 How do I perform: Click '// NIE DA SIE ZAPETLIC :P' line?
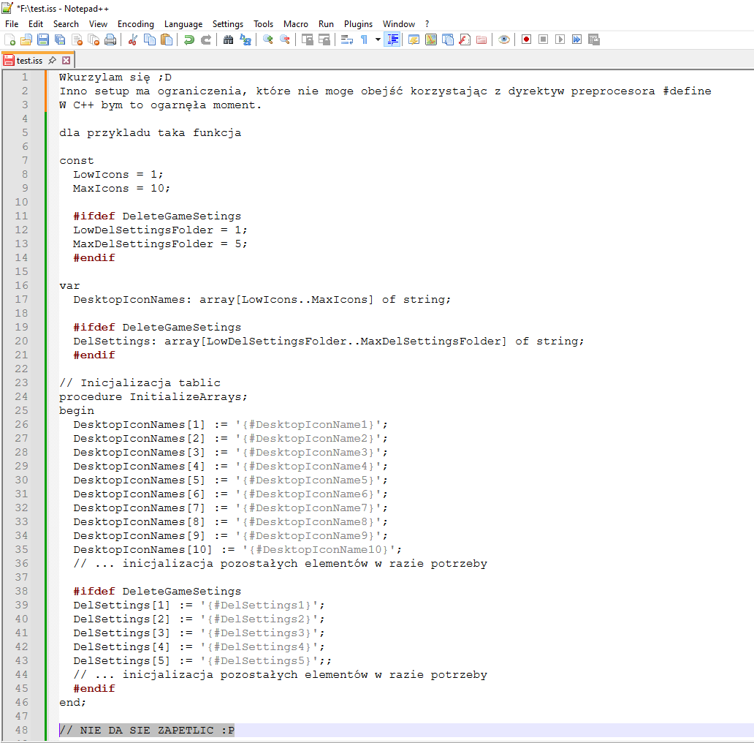click(x=147, y=730)
